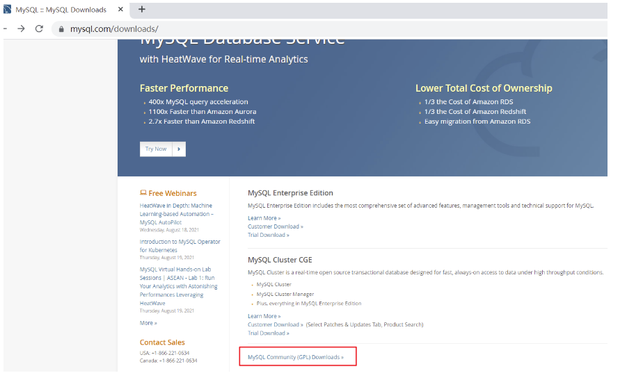Click the MySQL Enterprise Edition heading
This screenshot has width=627, height=380.
pos(290,193)
